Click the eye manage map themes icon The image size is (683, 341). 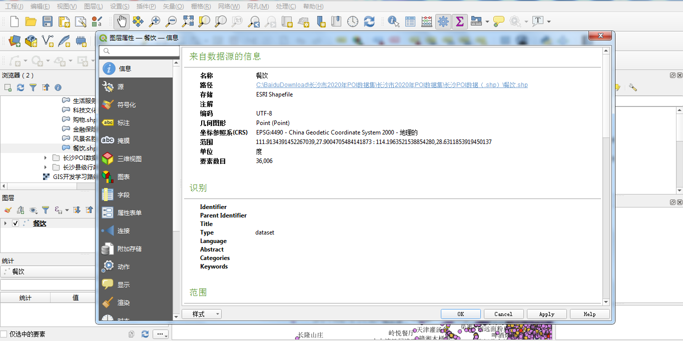tap(33, 210)
